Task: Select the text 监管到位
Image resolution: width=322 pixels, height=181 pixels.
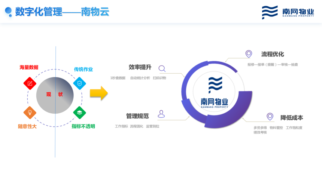Action: 153,126
